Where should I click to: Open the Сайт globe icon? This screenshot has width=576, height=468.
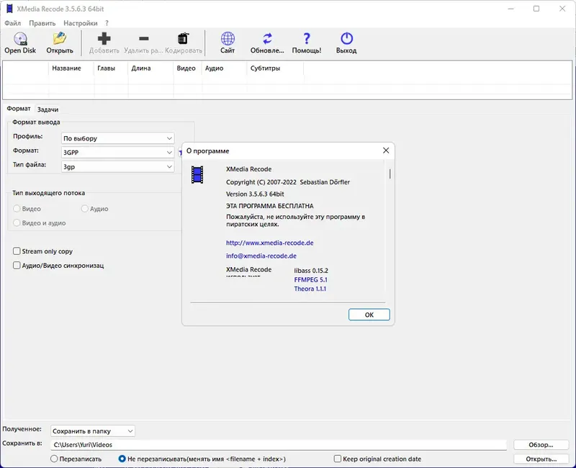228,39
